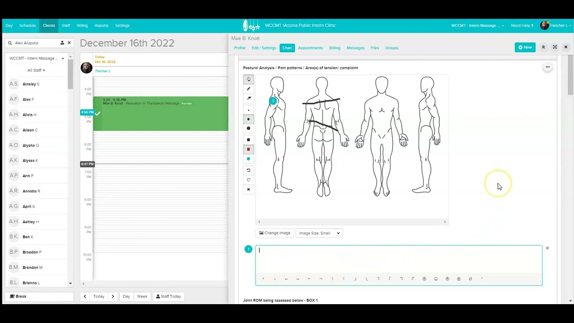Select the hand pointer tool in drawing toolbar
574x323 pixels.
point(248,79)
